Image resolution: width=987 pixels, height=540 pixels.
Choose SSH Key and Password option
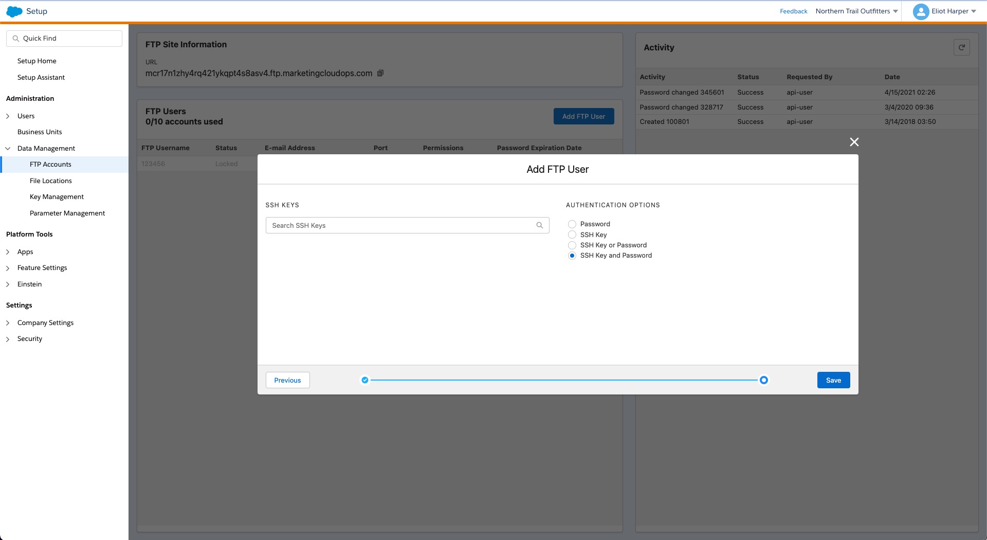coord(572,256)
